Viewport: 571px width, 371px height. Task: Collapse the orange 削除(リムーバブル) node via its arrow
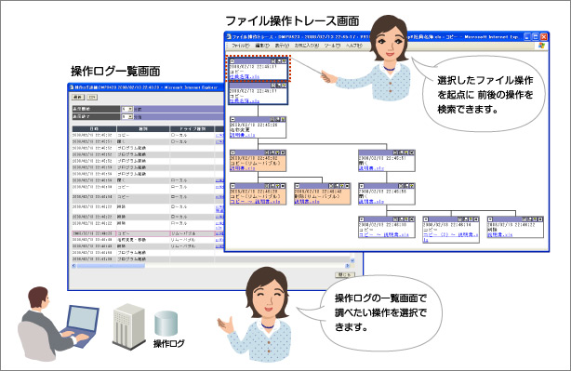pyautogui.click(x=298, y=186)
